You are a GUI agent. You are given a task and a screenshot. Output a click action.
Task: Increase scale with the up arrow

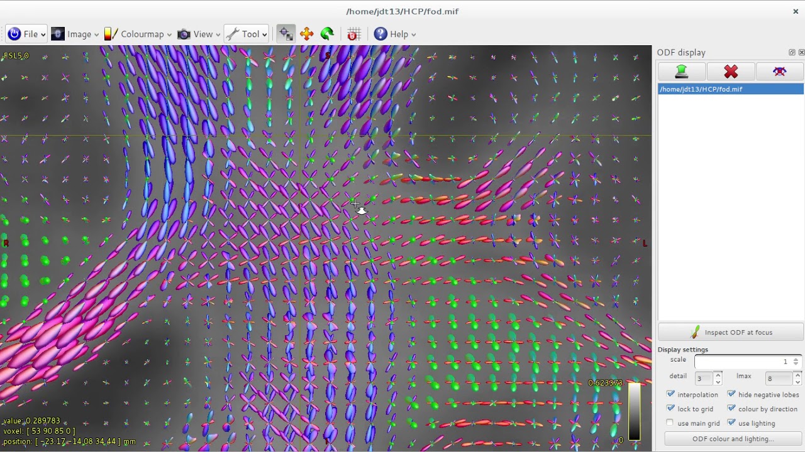796,358
